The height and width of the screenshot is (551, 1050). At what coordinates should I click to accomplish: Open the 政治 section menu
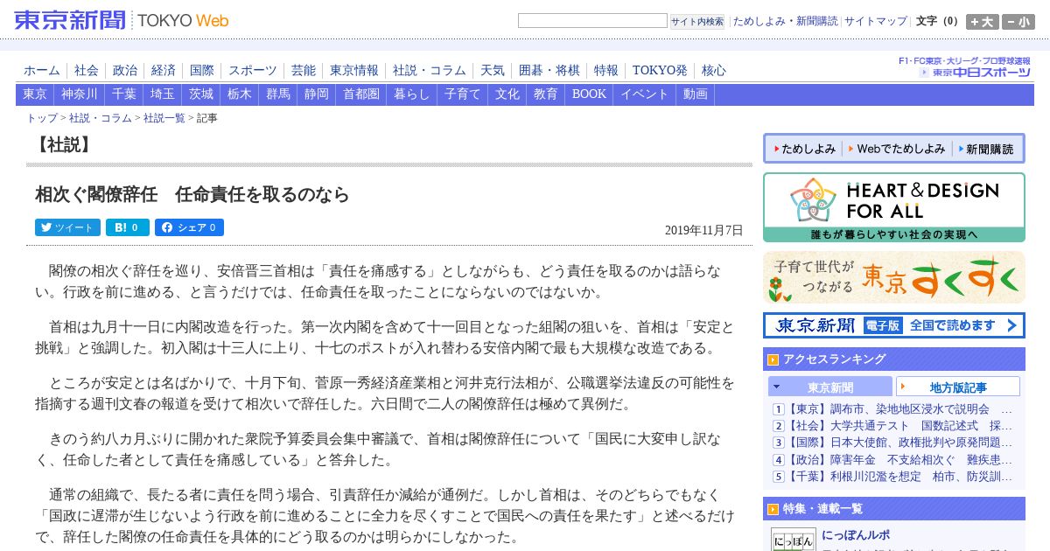click(125, 71)
